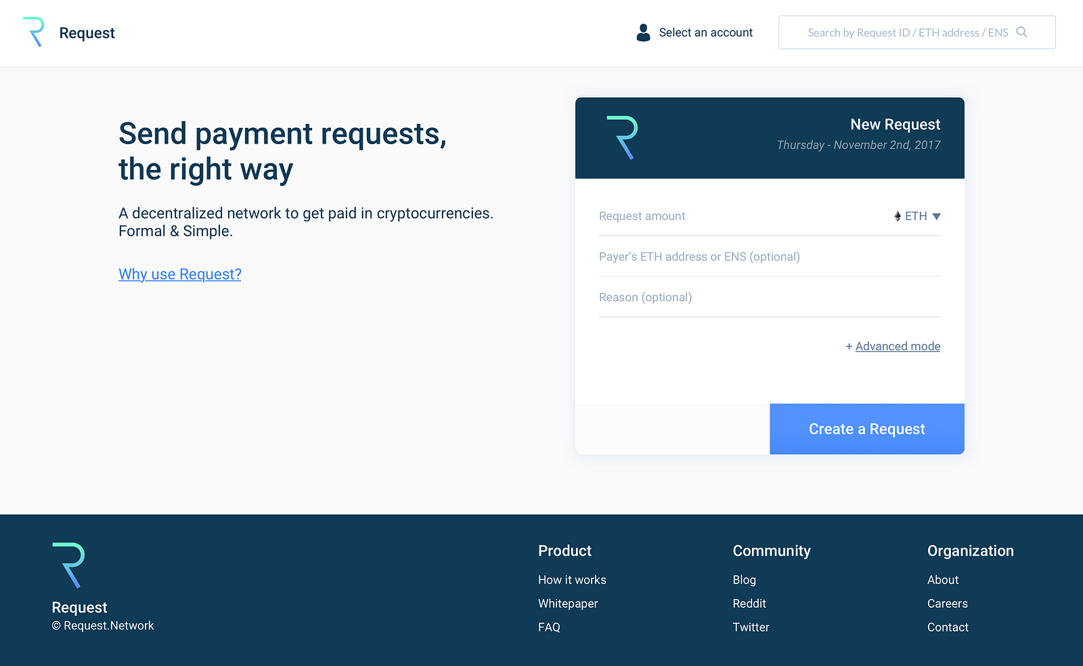The width and height of the screenshot is (1083, 666).
Task: Click the Search by Request ID field
Action: click(917, 32)
